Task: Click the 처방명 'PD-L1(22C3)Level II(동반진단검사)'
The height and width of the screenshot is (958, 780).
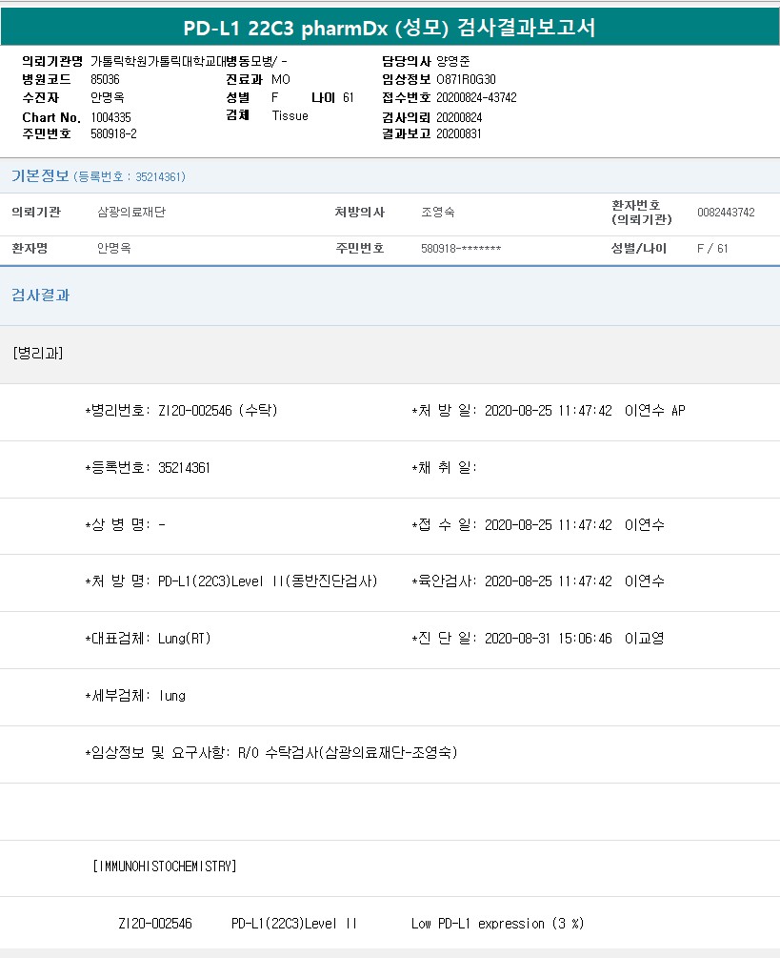Action: 268,581
